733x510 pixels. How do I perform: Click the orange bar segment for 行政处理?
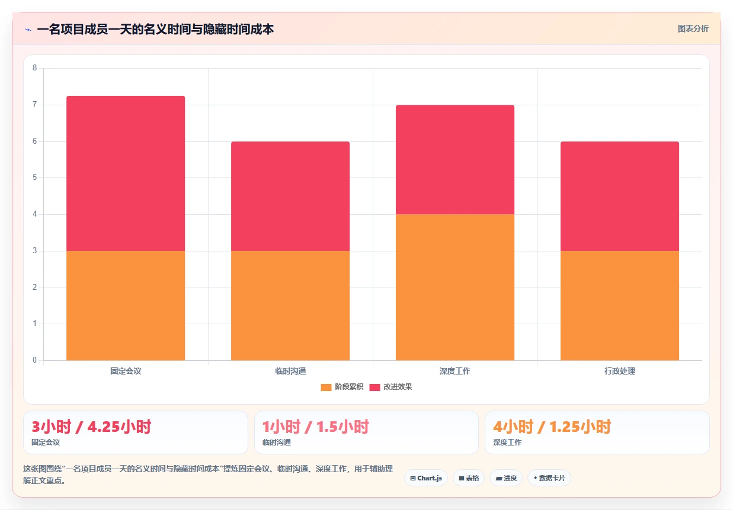point(620,305)
